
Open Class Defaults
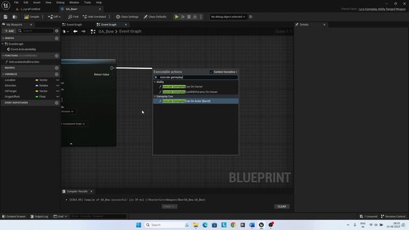coord(155,17)
